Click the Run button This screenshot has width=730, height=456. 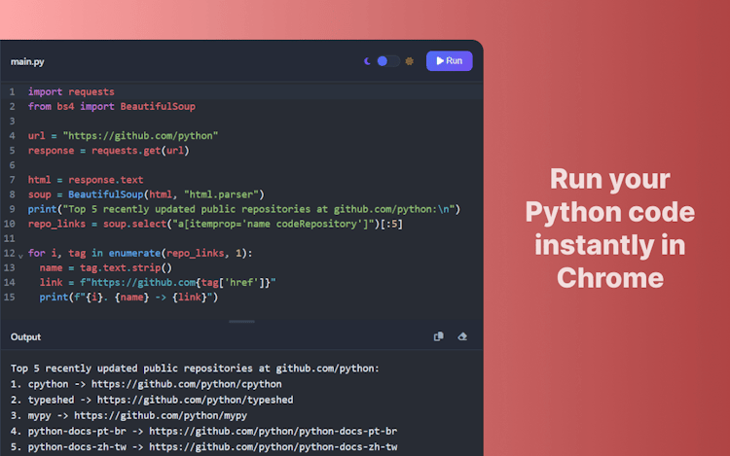click(x=450, y=61)
